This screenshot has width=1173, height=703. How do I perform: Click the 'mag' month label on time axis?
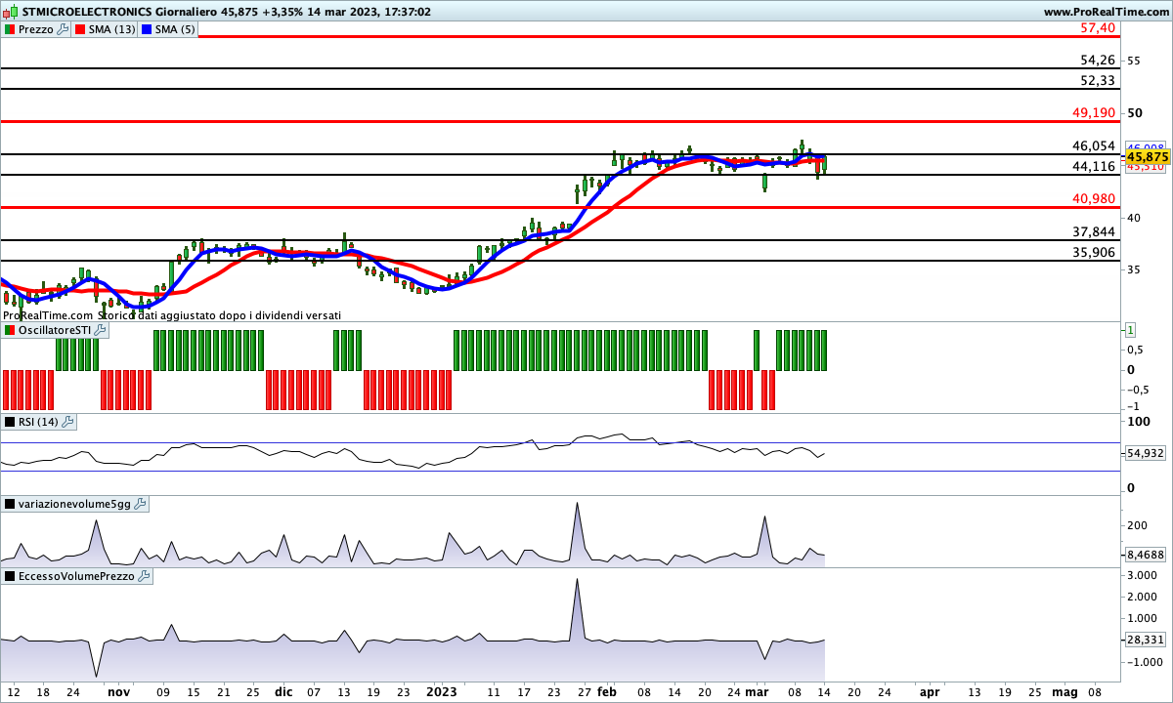tap(1064, 691)
